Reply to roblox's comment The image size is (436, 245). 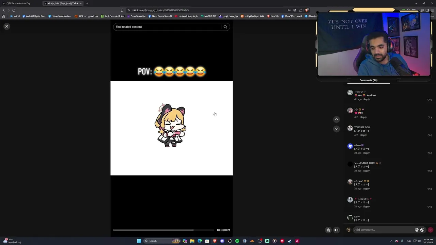(x=366, y=153)
